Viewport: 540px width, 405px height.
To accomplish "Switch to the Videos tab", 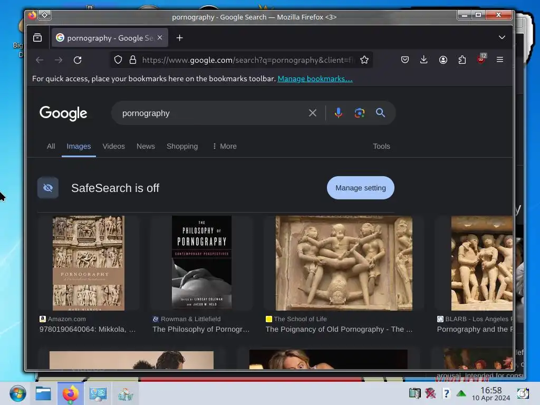I will click(x=114, y=146).
